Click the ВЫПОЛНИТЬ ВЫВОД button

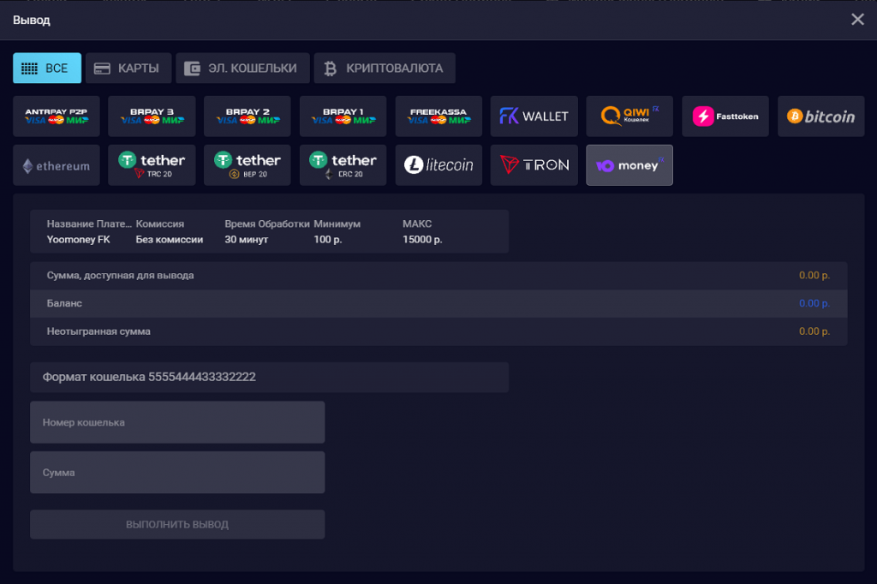(x=177, y=525)
